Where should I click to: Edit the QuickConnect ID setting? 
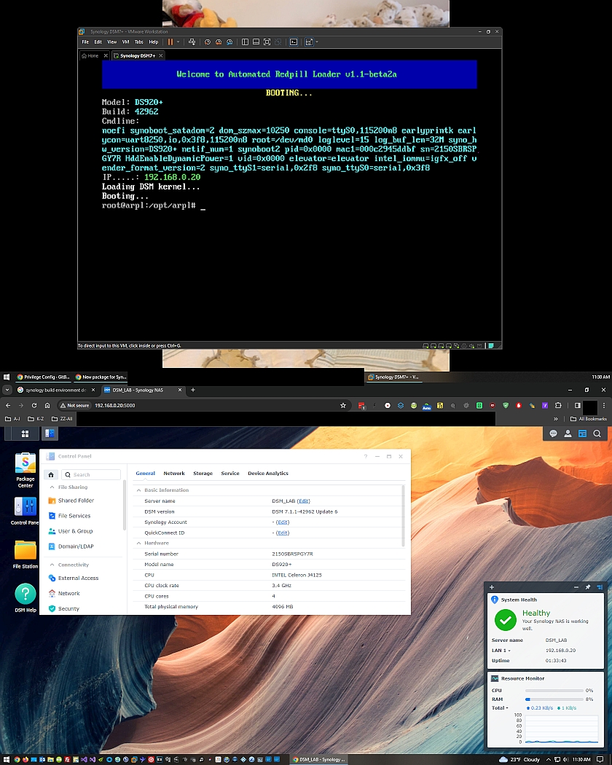(x=283, y=533)
